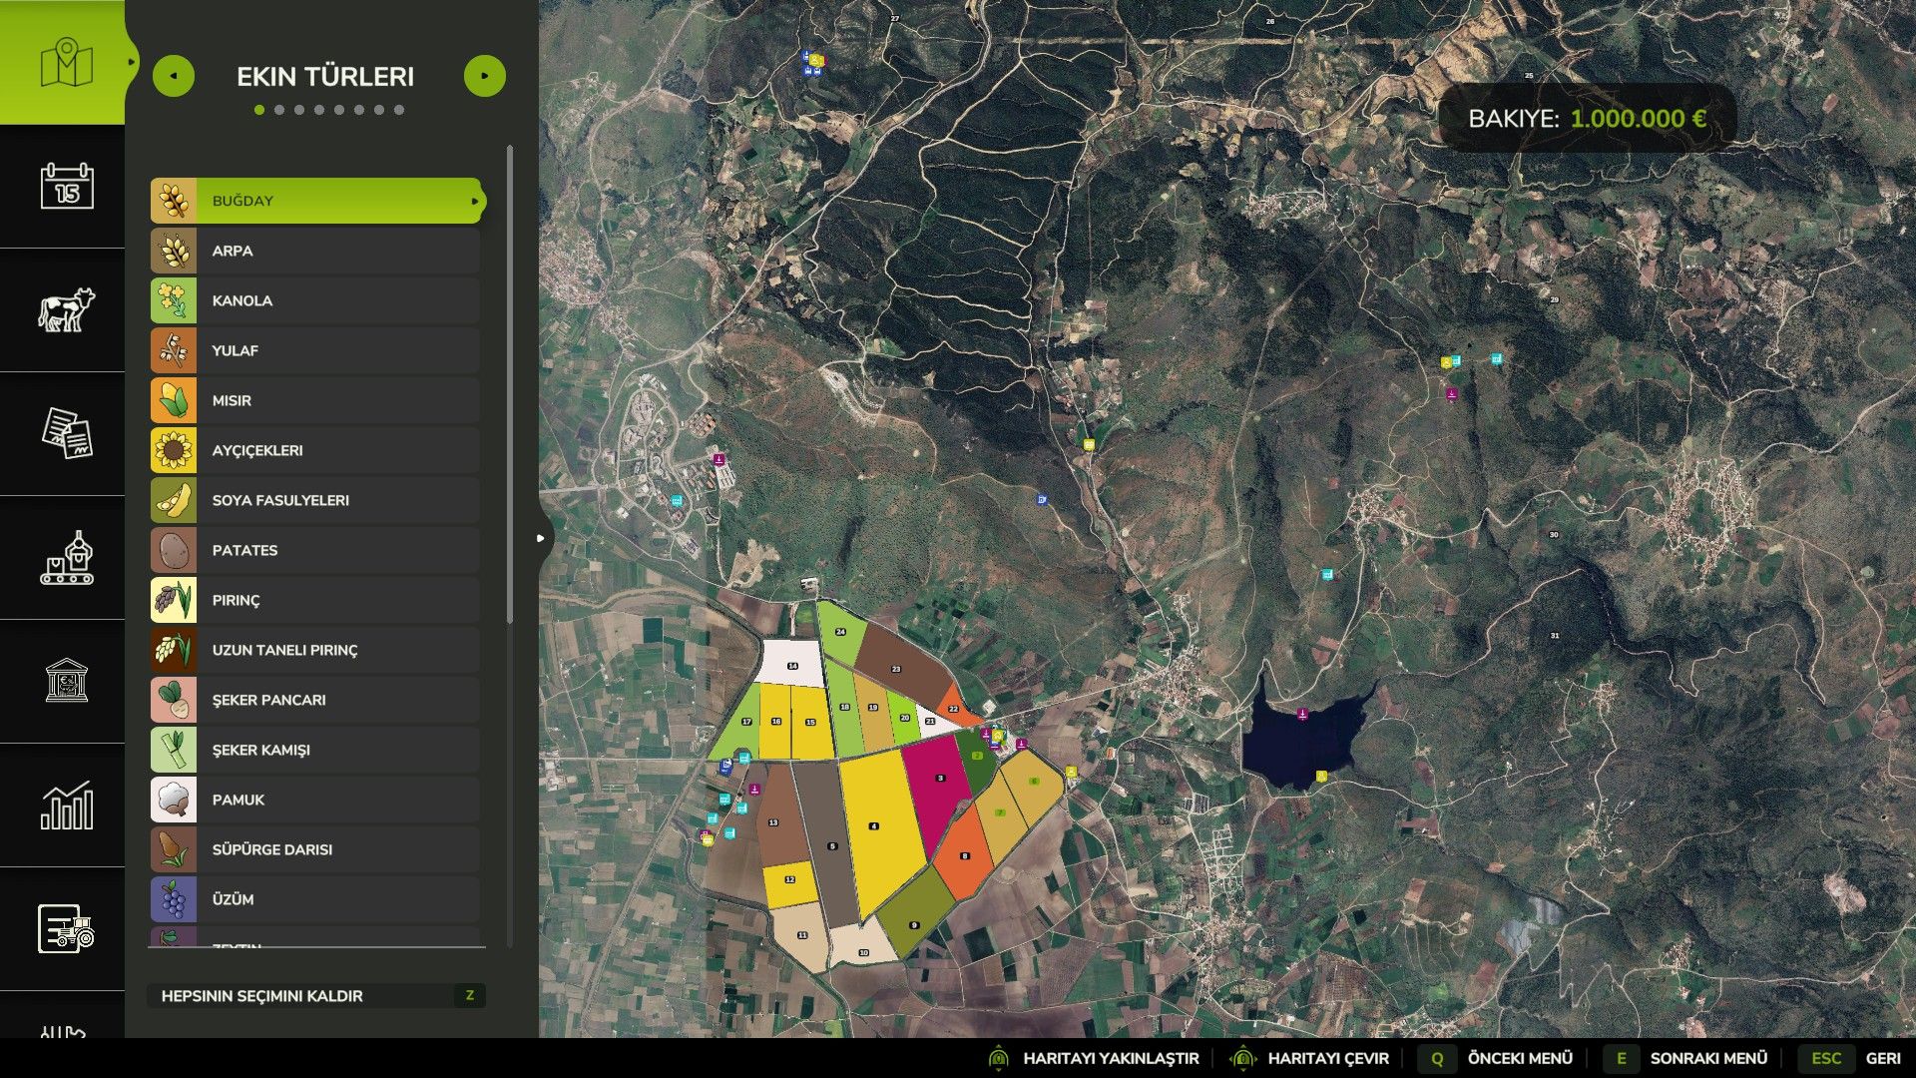Toggle the Kanola crop filter
Image resolution: width=1916 pixels, height=1078 pixels.
tap(315, 300)
